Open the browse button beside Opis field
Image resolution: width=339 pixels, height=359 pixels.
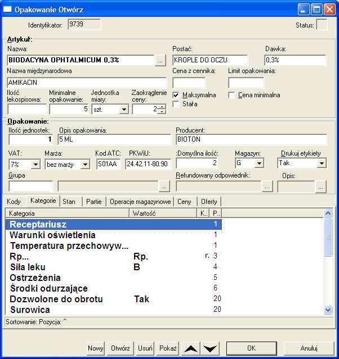pyautogui.click(x=320, y=187)
